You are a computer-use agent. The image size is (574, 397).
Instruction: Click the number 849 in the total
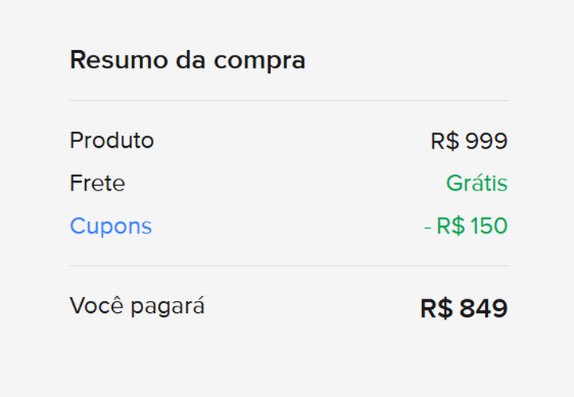[483, 308]
